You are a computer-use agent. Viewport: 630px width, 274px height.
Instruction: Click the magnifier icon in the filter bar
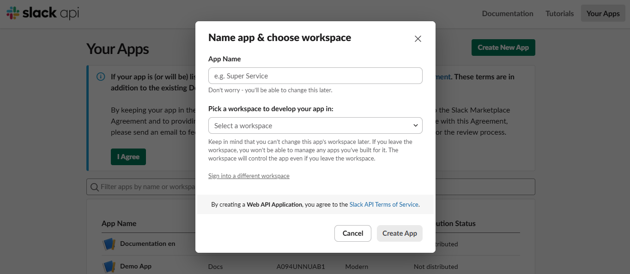[94, 187]
